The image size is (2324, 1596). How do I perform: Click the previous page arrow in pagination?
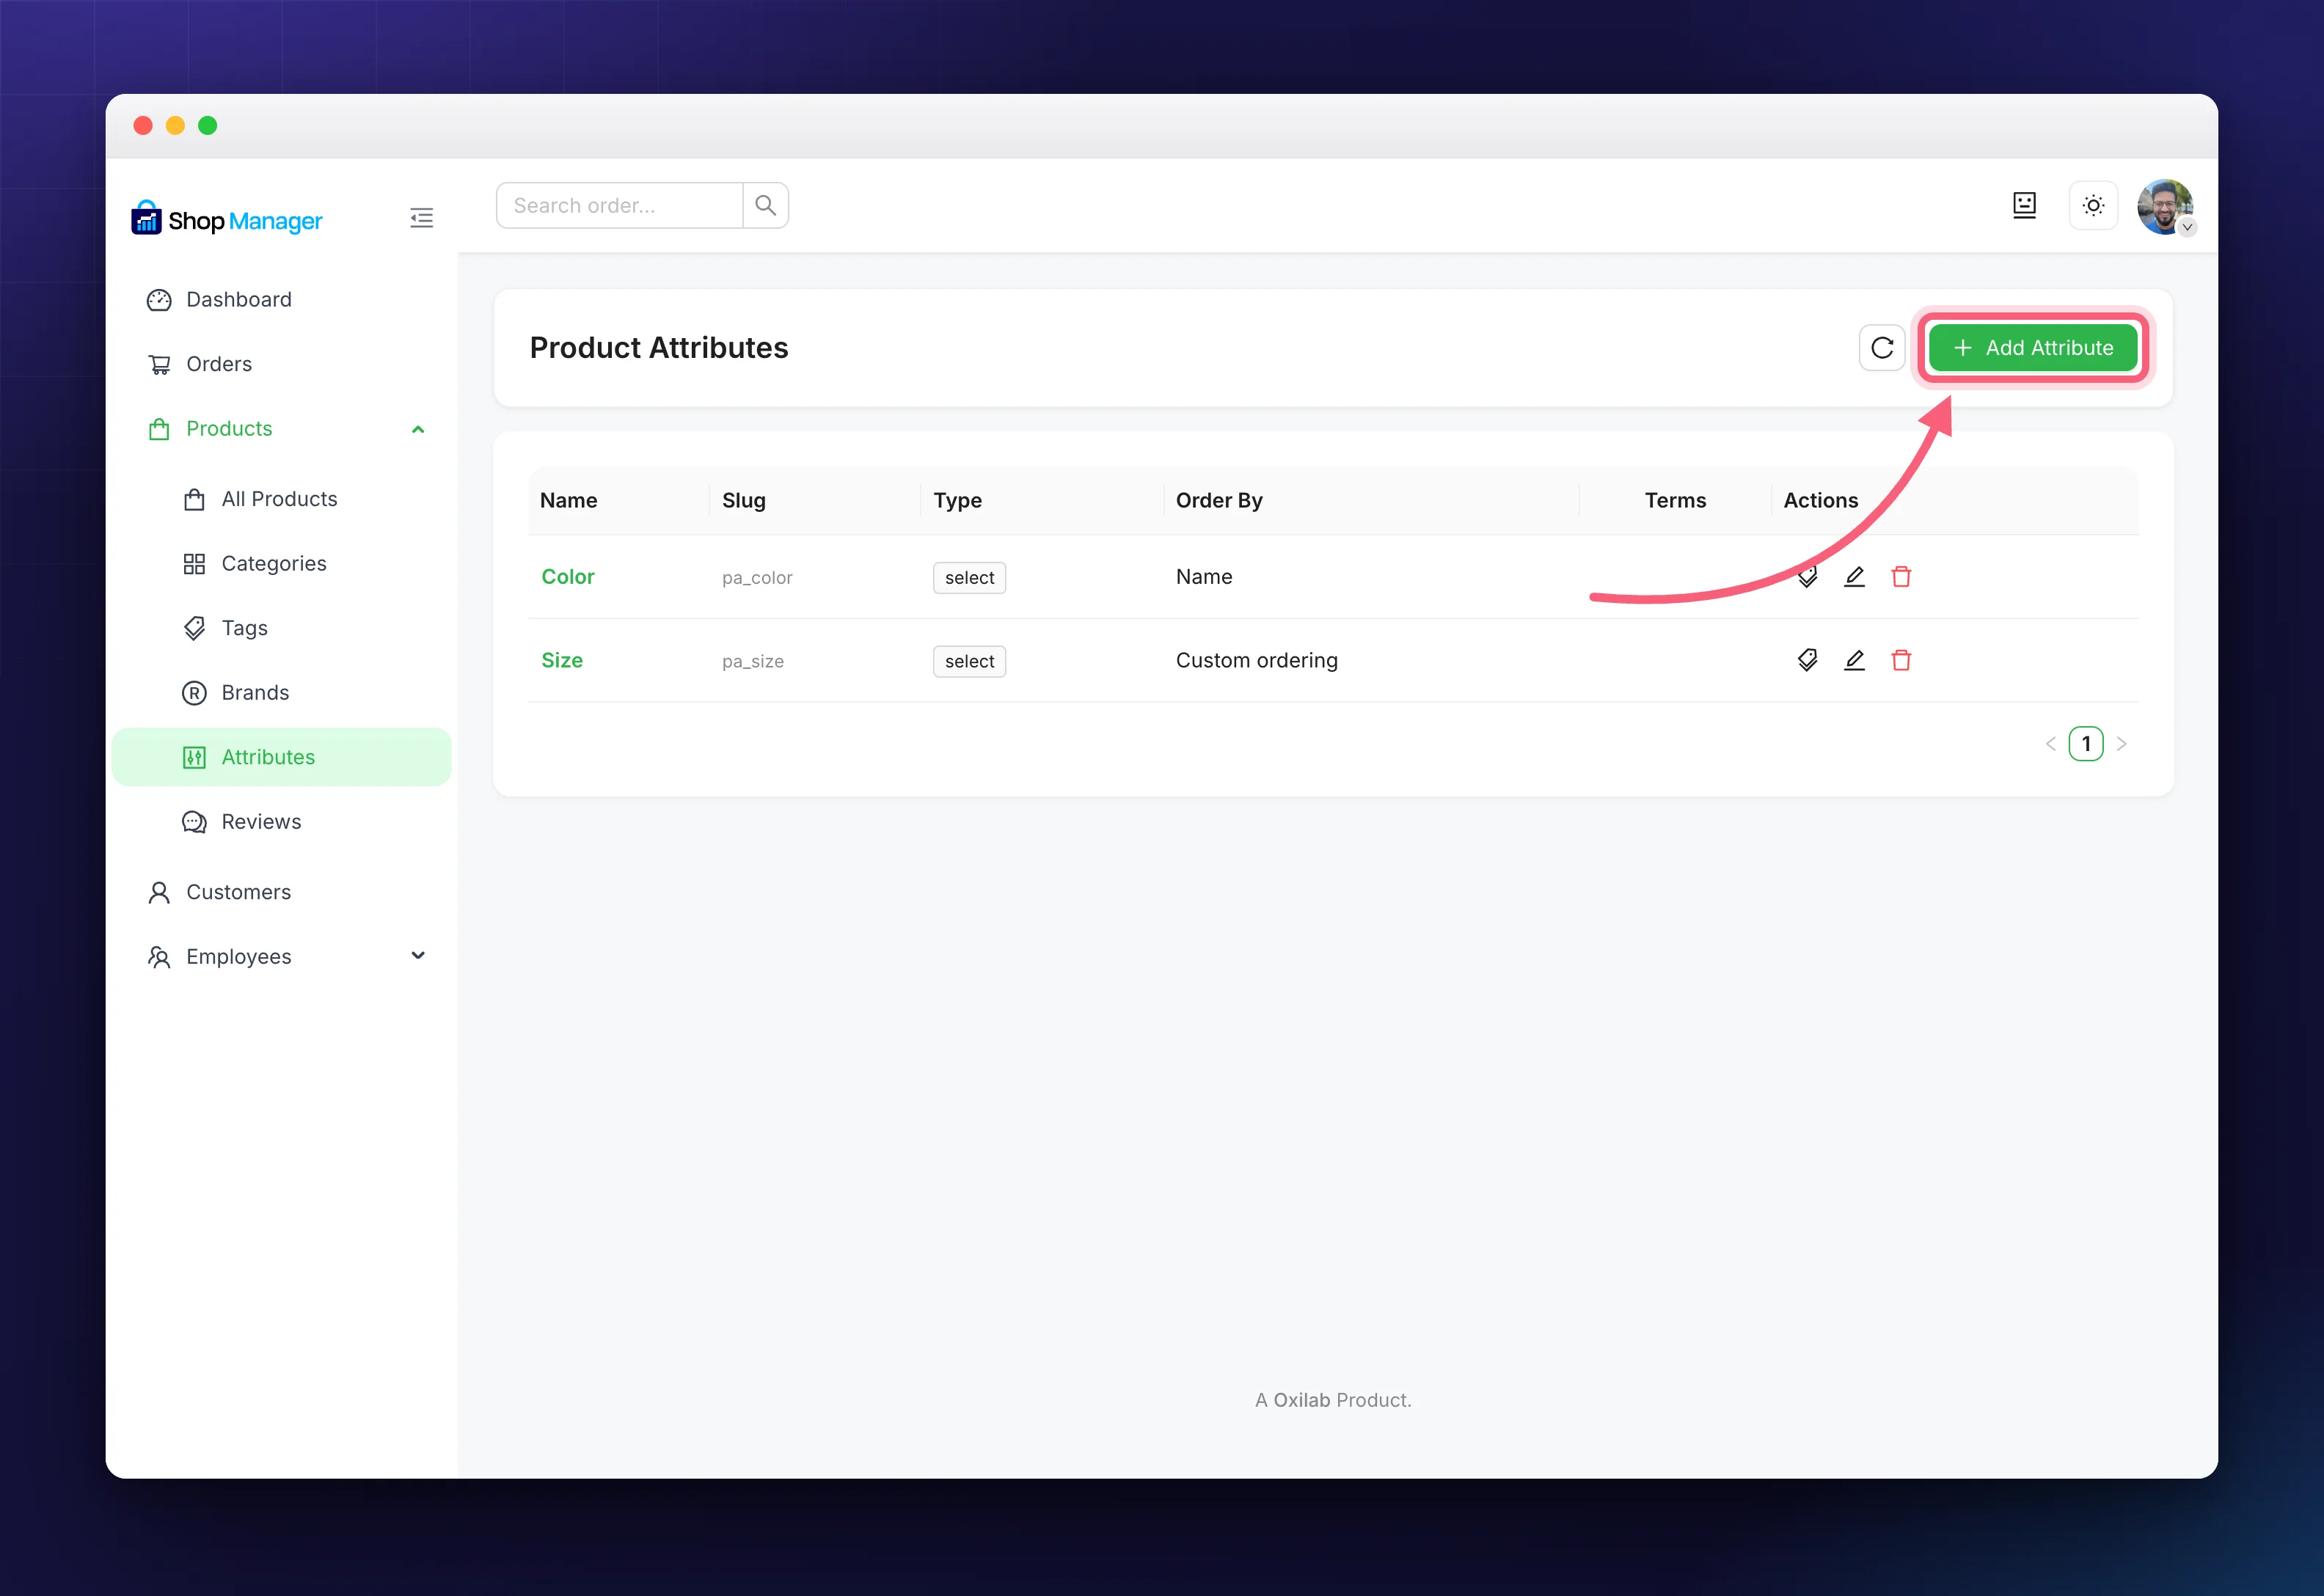click(2050, 744)
